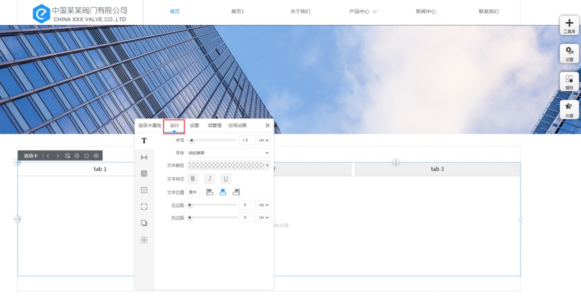This screenshot has height=300, width=581.
Task: Toggle visibility eye in 选项卡 toolbar
Action: 96,156
